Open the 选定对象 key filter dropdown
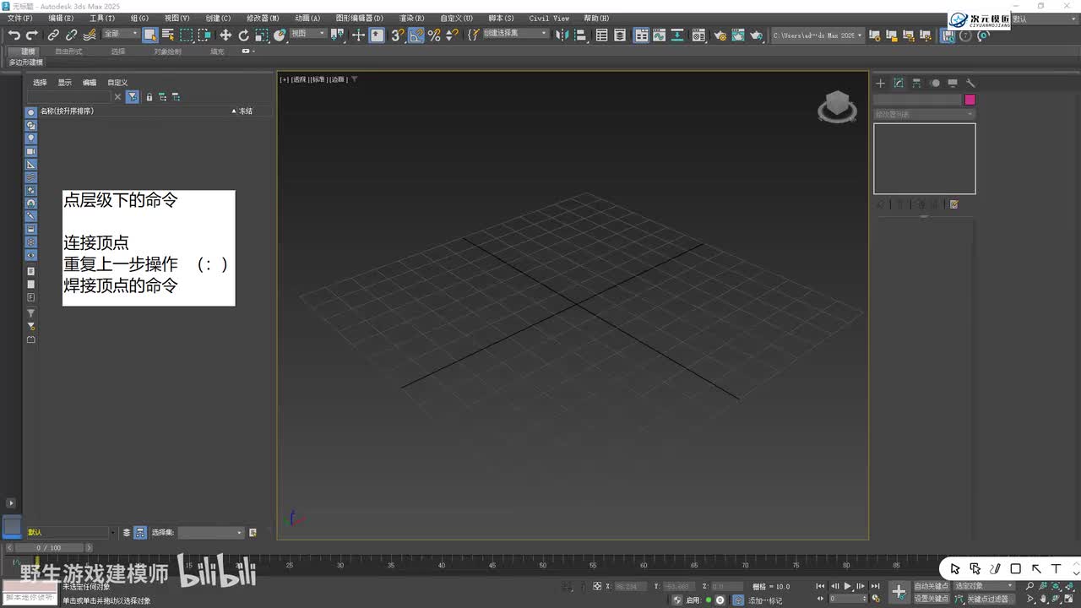This screenshot has width=1081, height=608. tap(984, 586)
